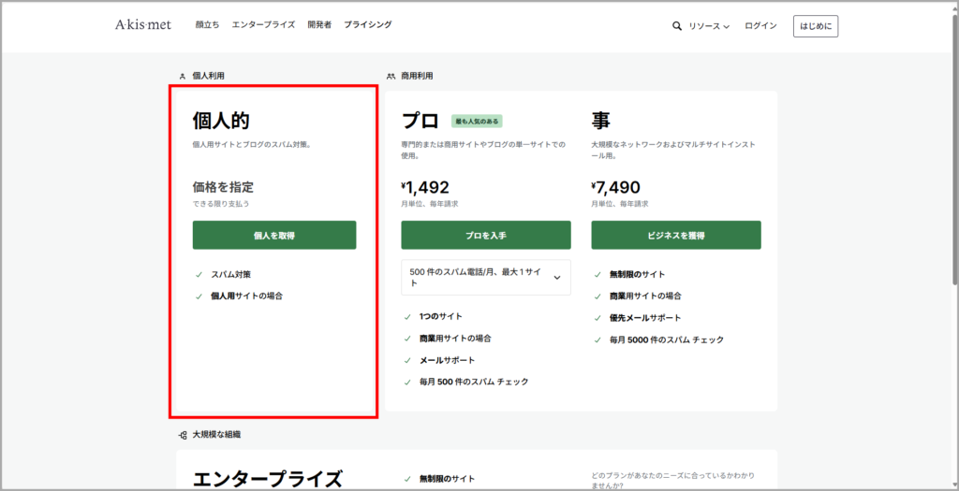This screenshot has height=491, width=959.
Task: Open the 開発者 navigation link
Action: click(x=319, y=25)
